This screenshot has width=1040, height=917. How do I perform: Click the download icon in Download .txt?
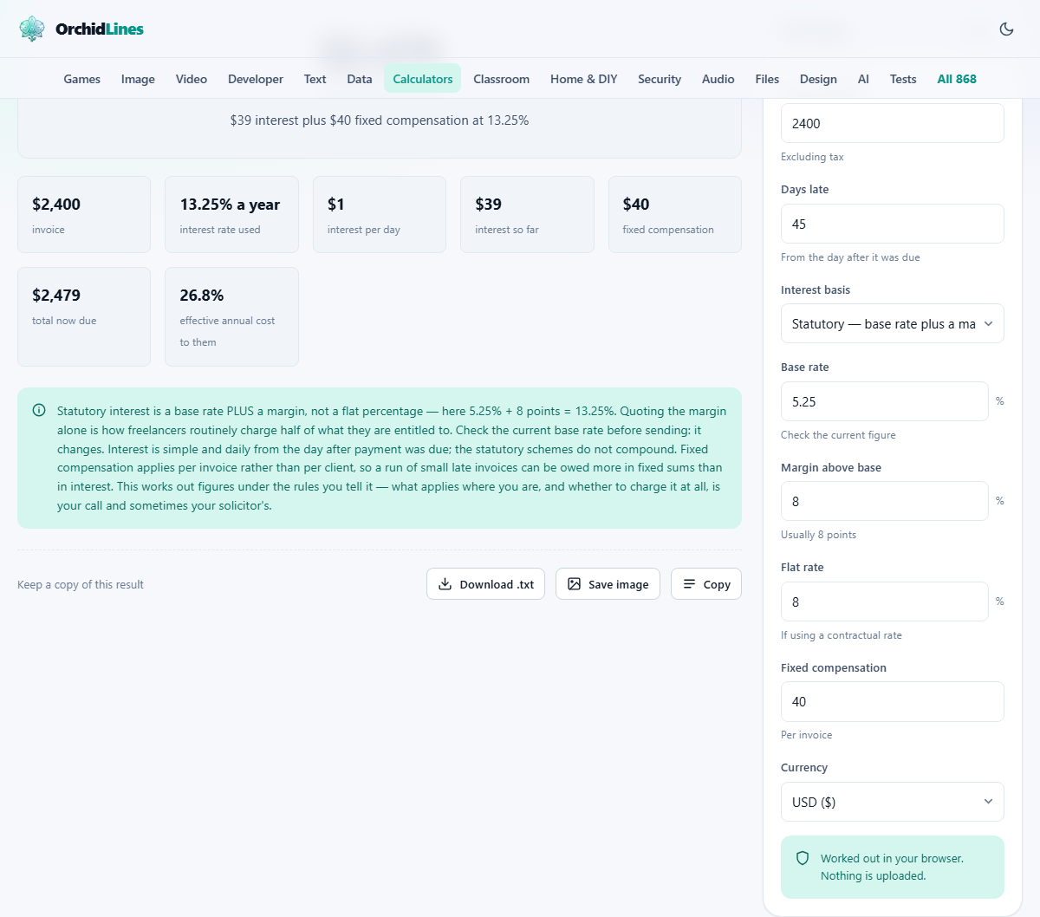pyautogui.click(x=445, y=584)
